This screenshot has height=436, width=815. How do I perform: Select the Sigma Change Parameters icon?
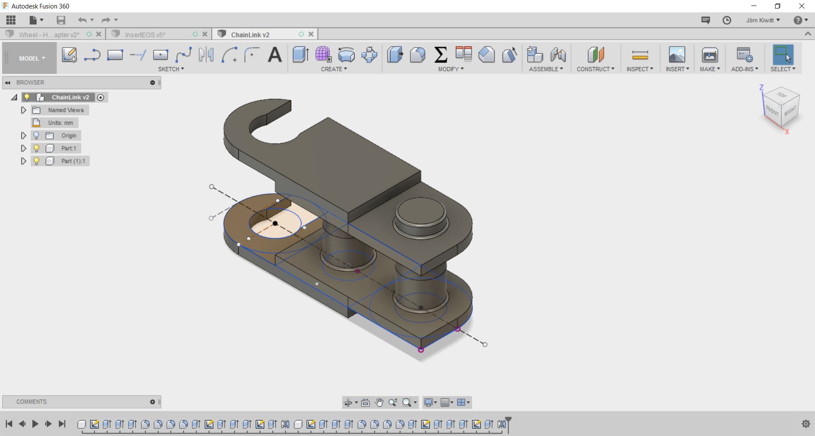441,55
